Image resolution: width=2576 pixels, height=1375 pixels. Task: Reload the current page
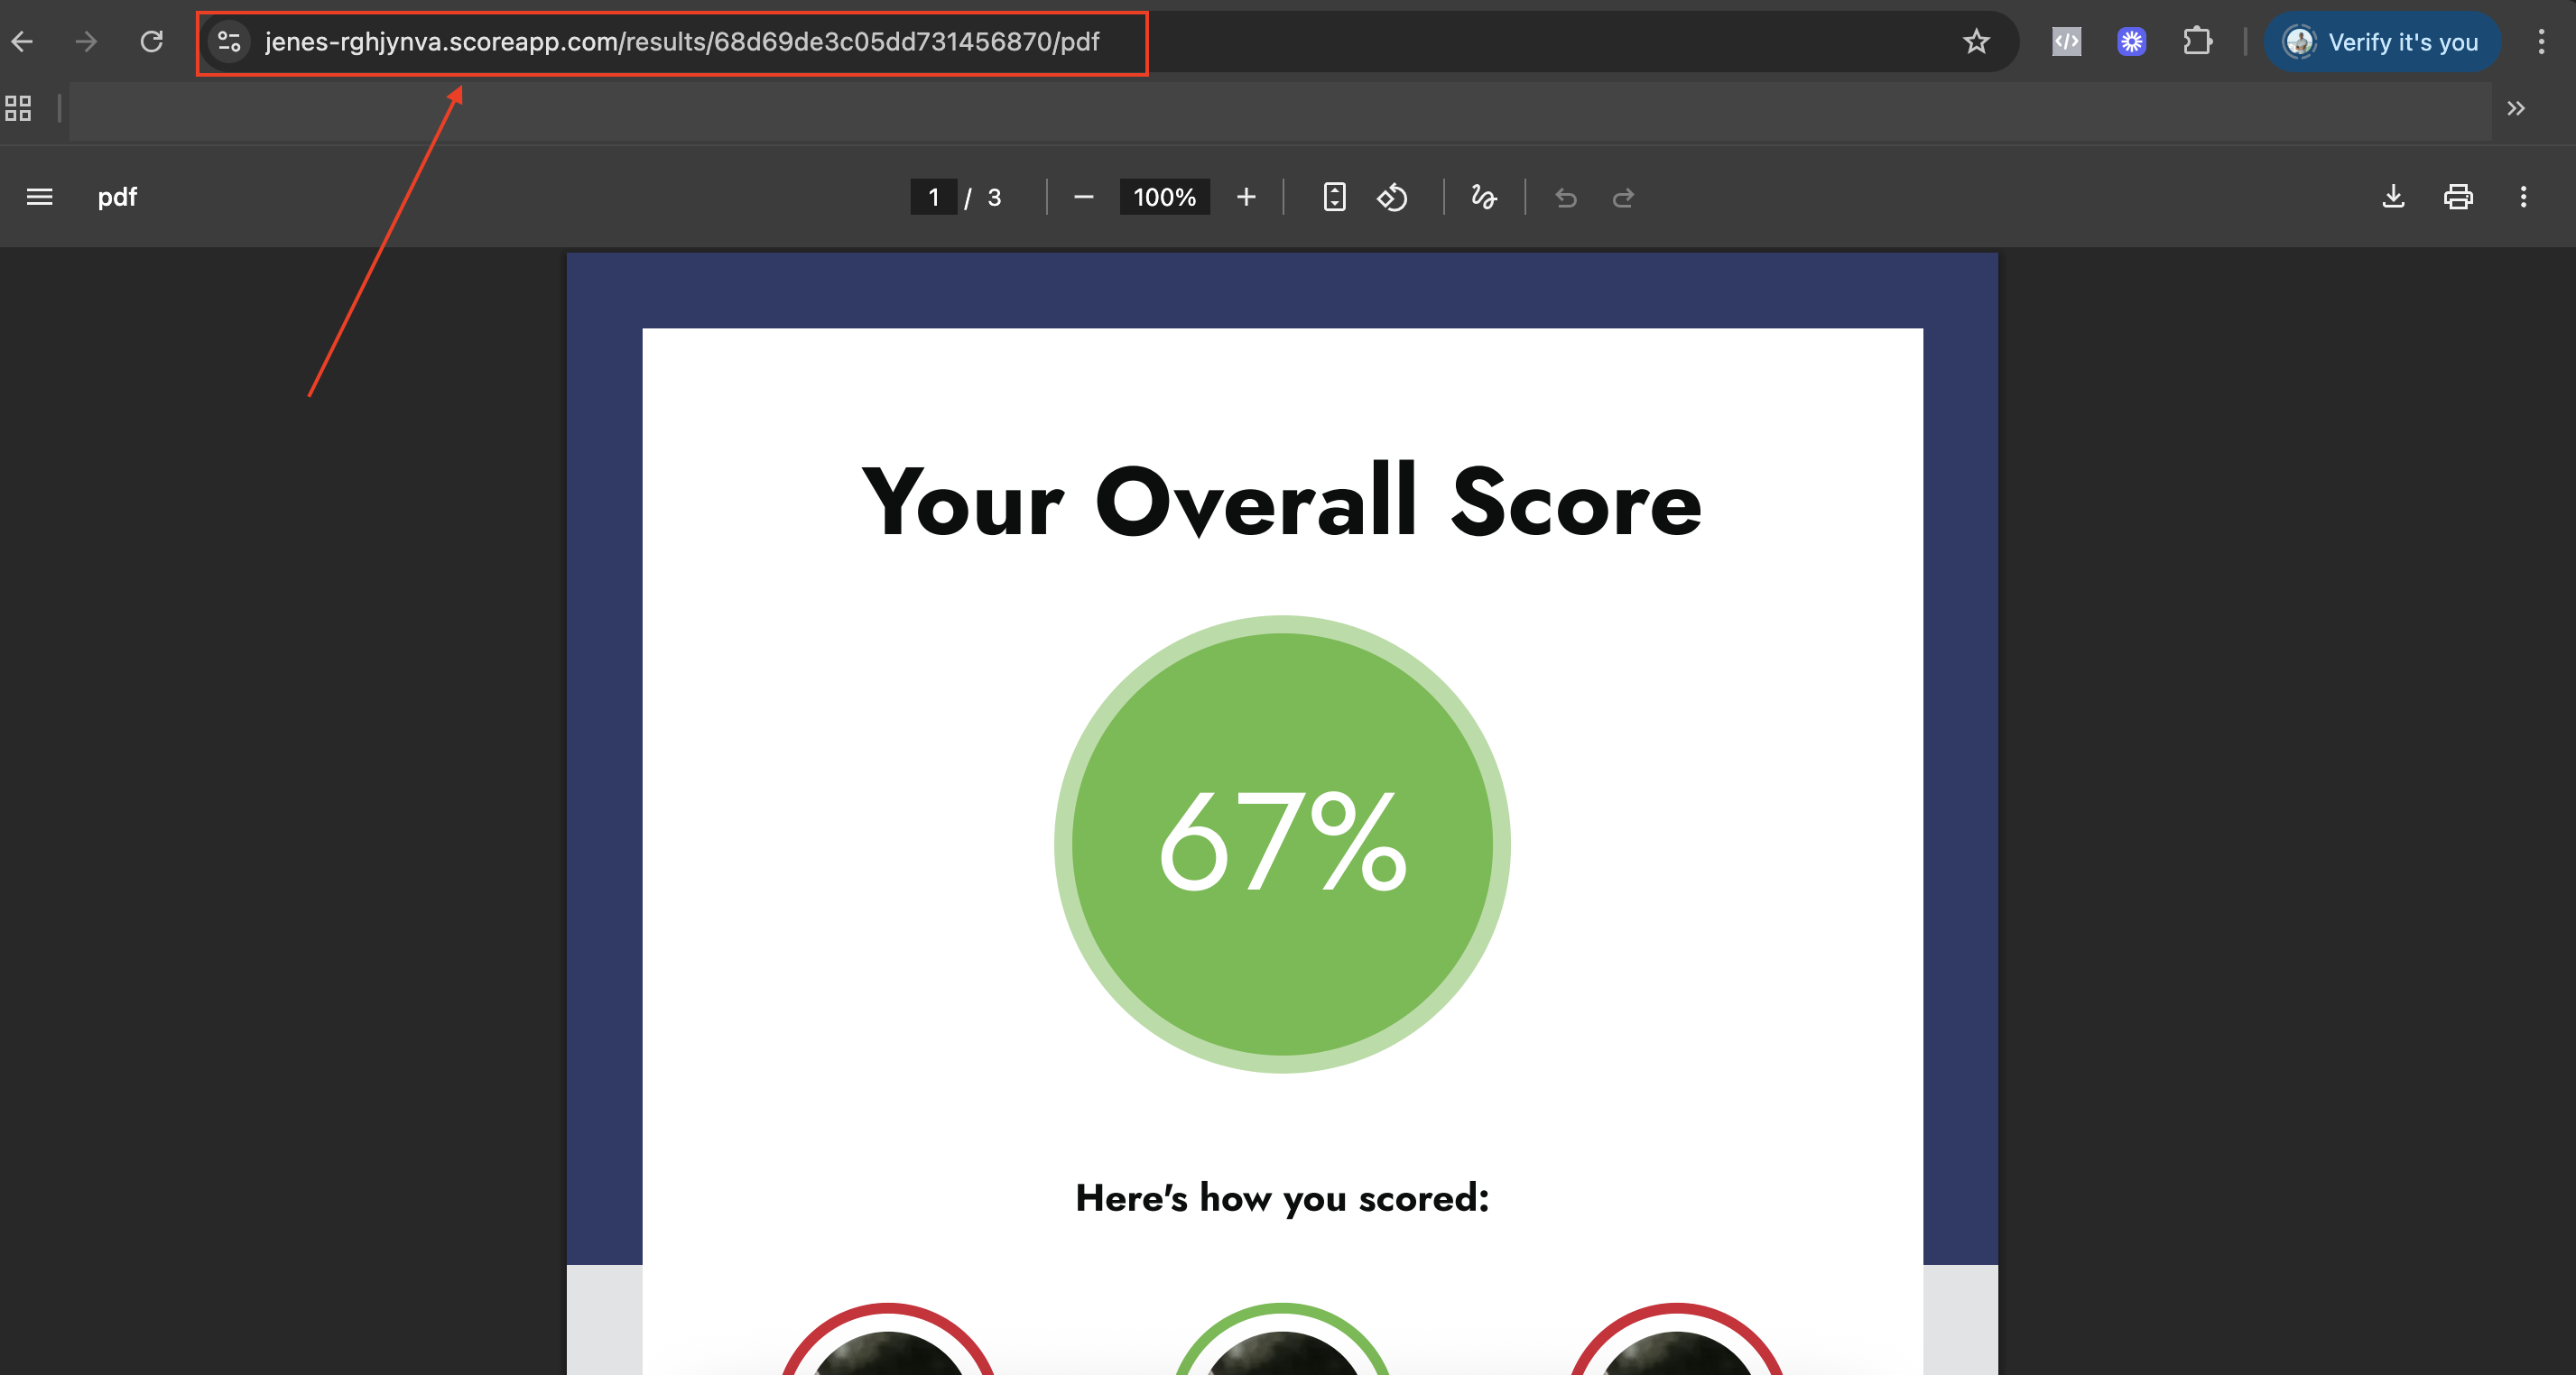(x=151, y=42)
